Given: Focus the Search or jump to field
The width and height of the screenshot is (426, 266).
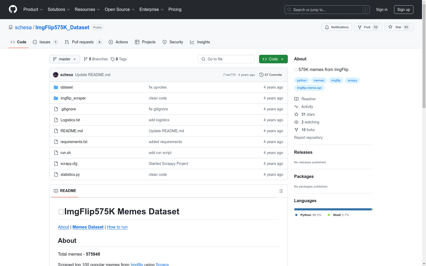Looking at the screenshot, I should click(327, 10).
